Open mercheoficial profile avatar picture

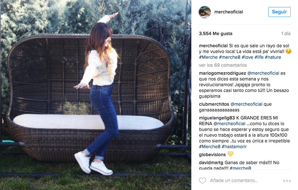(205, 12)
